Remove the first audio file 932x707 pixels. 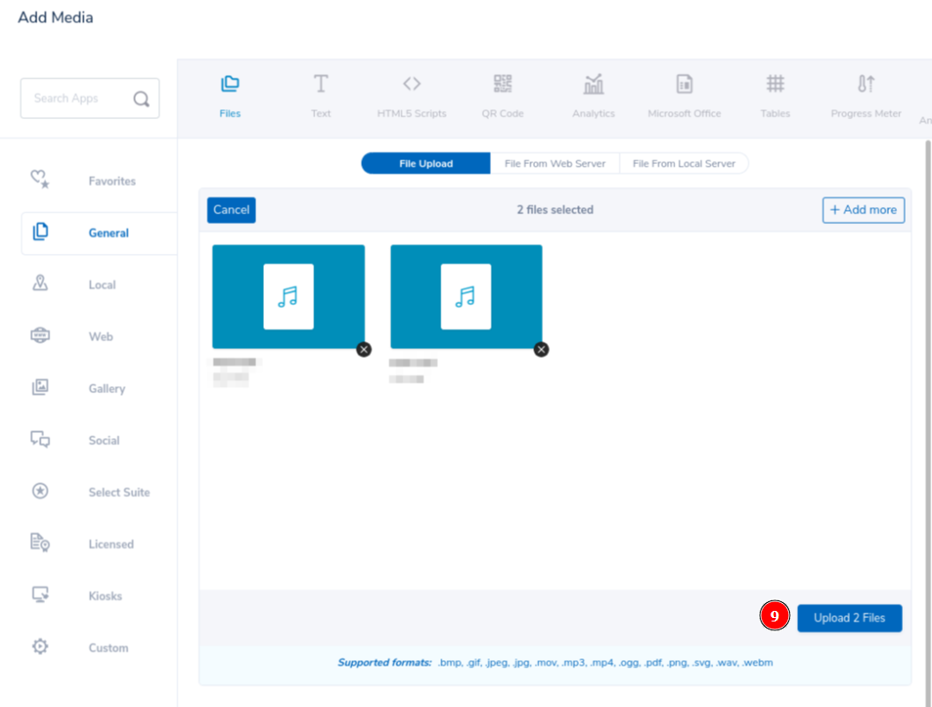point(364,350)
